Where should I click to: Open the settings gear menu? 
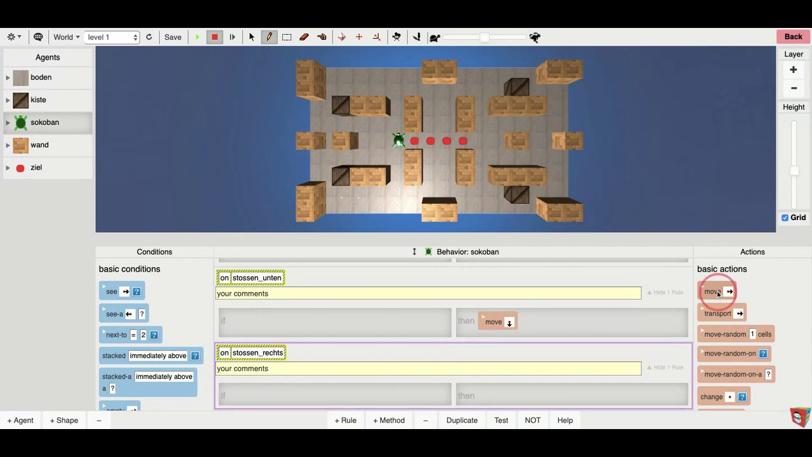(13, 37)
